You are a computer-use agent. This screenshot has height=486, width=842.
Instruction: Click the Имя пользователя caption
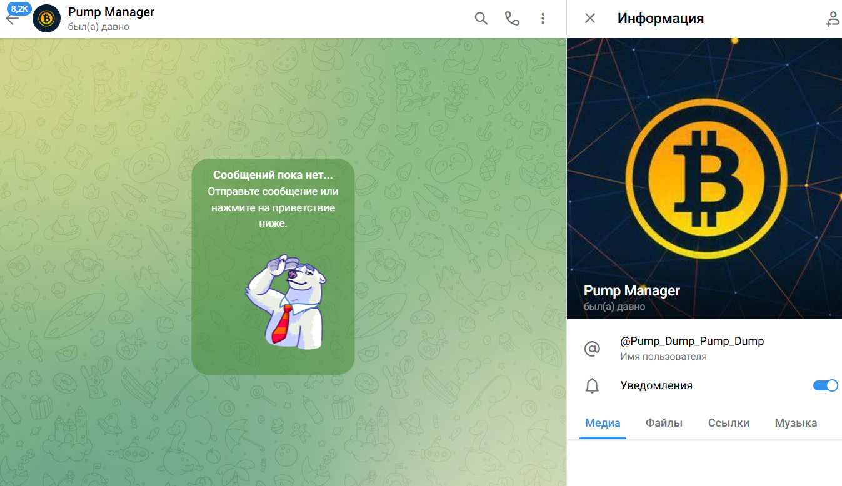[x=663, y=357]
